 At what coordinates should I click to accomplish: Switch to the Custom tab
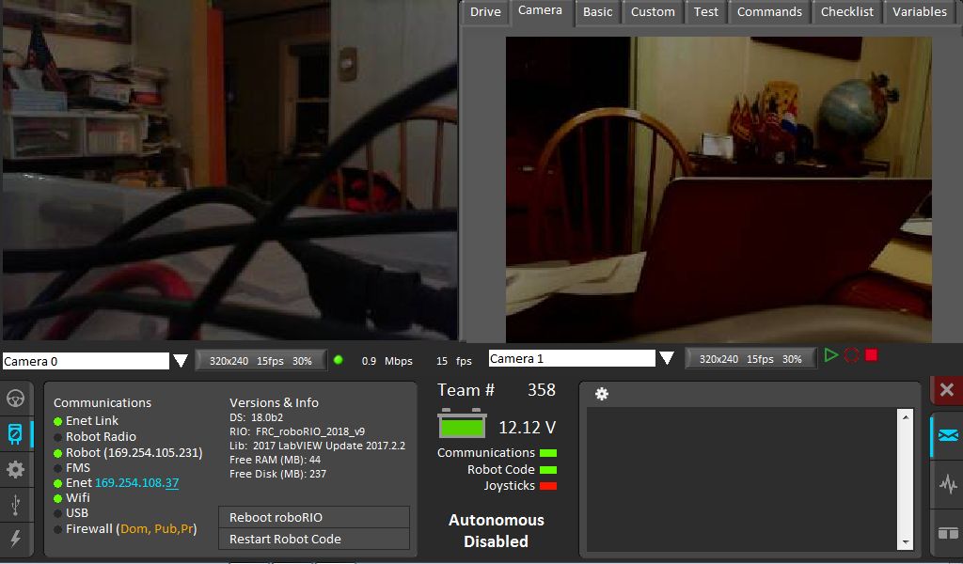click(653, 12)
